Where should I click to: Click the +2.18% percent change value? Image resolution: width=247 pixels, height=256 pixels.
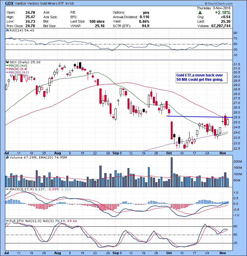coord(223,13)
